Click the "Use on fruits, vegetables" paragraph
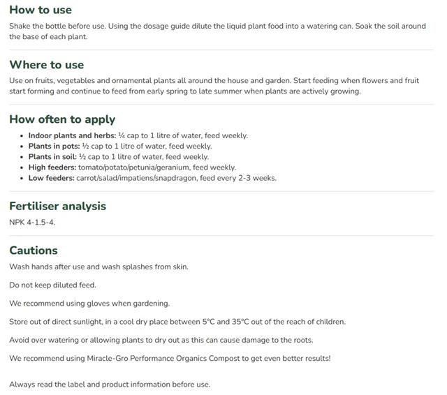447x395 pixels. 214,86
